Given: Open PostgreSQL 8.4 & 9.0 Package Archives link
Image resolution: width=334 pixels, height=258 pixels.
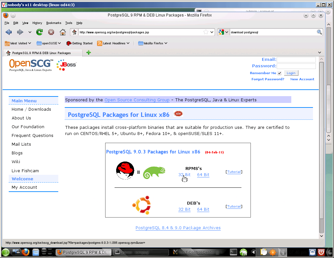Looking at the screenshot, I should (178, 228).
